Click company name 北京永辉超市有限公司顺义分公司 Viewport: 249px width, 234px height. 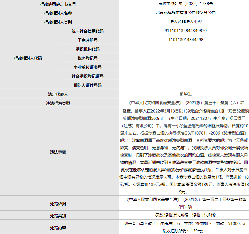(x=185, y=13)
